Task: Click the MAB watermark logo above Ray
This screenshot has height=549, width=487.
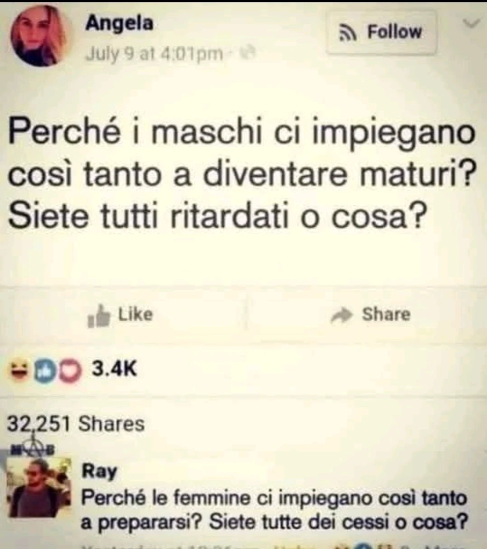Action: click(33, 445)
